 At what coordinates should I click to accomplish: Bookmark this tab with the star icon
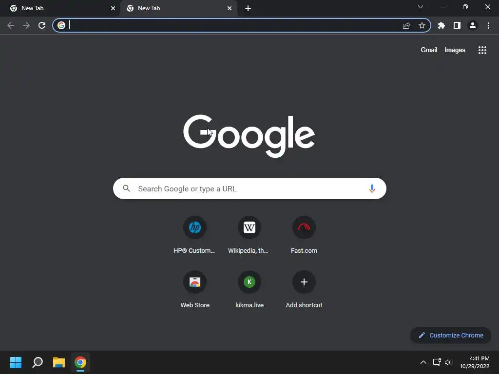(422, 25)
